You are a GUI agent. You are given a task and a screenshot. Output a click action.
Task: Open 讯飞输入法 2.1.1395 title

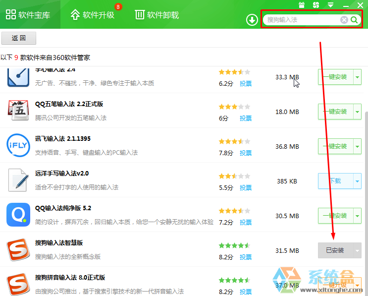[x=63, y=139]
